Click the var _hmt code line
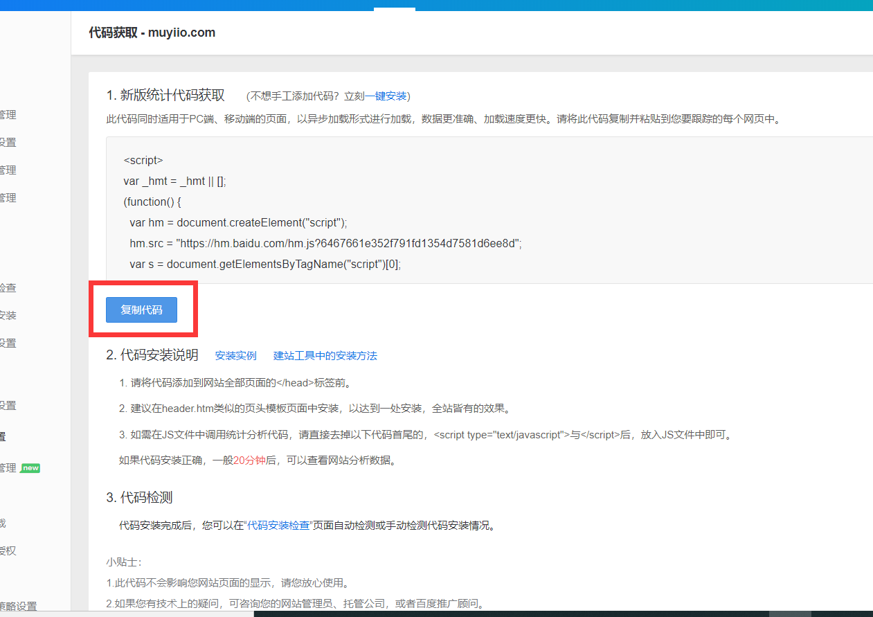This screenshot has height=617, width=873. point(174,181)
